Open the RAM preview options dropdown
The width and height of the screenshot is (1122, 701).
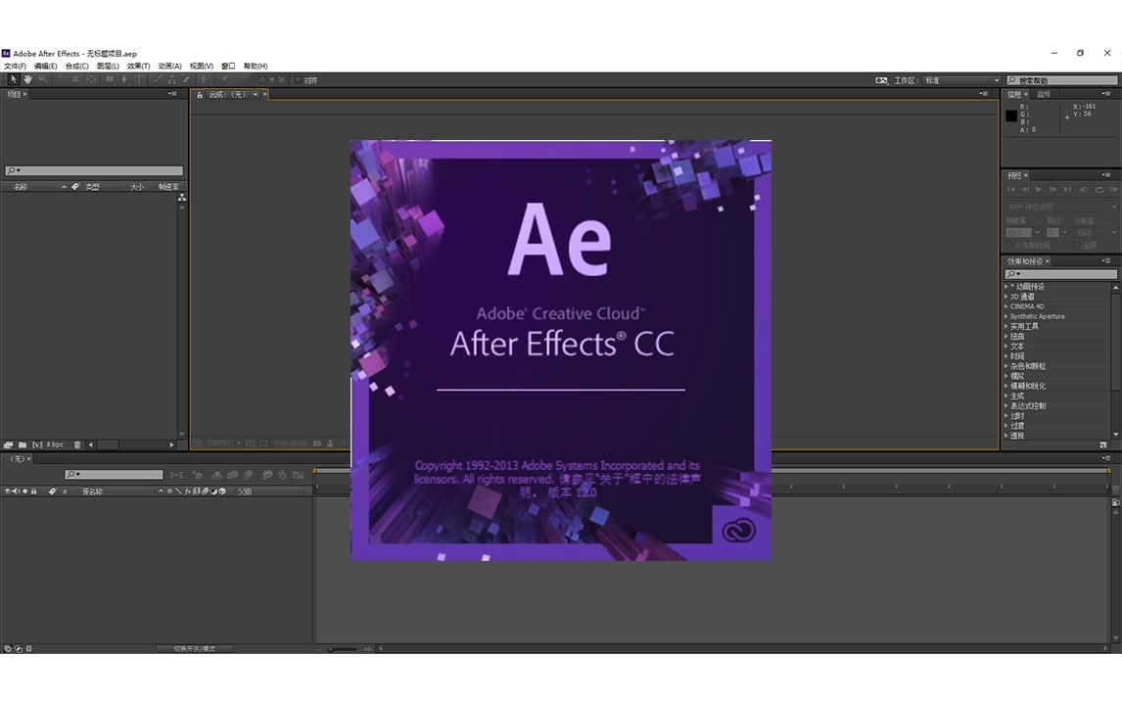click(x=1062, y=207)
